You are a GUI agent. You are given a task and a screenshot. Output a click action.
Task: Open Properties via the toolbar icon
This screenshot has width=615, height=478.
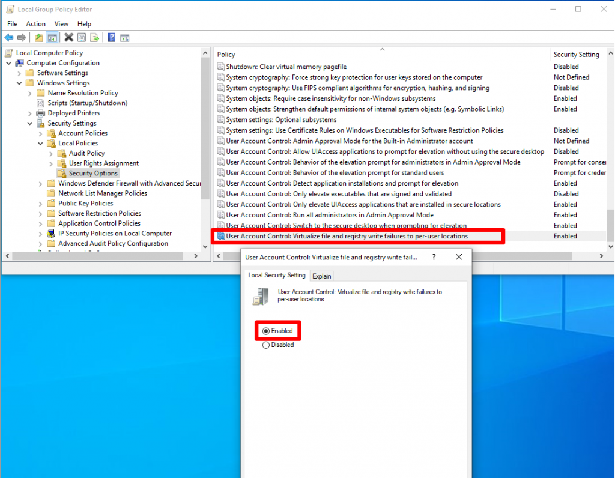[x=81, y=37]
